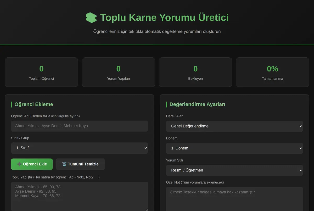Click the Öğrenci Ekle button

(32, 164)
